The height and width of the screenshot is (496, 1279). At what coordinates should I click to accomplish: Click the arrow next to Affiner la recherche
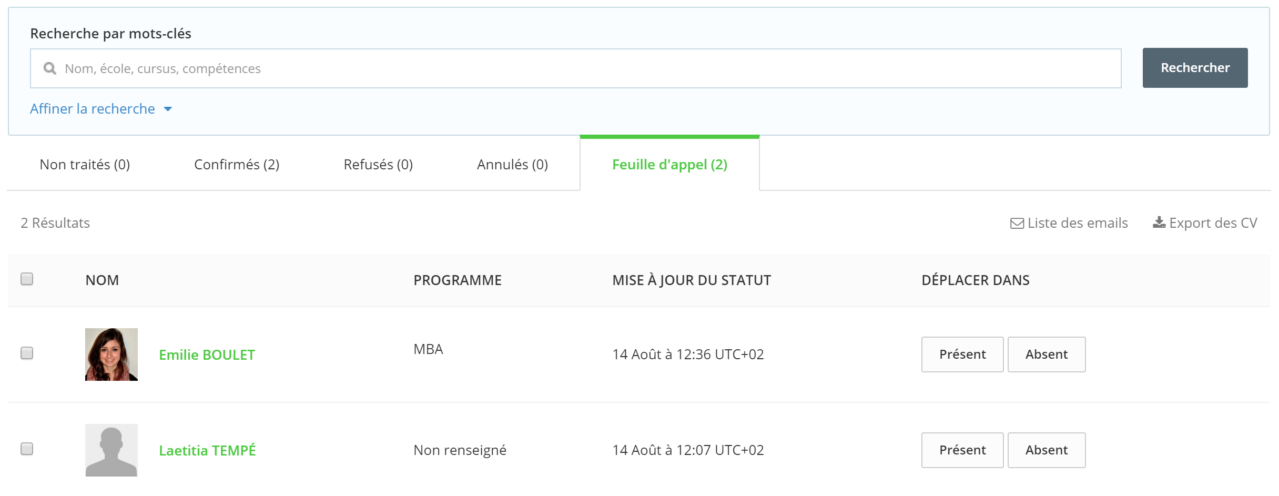(x=168, y=109)
